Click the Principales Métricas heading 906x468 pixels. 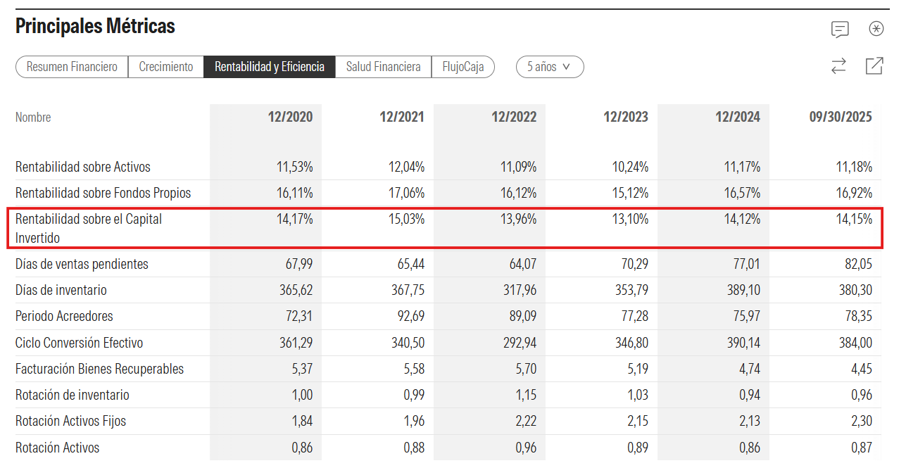click(95, 27)
